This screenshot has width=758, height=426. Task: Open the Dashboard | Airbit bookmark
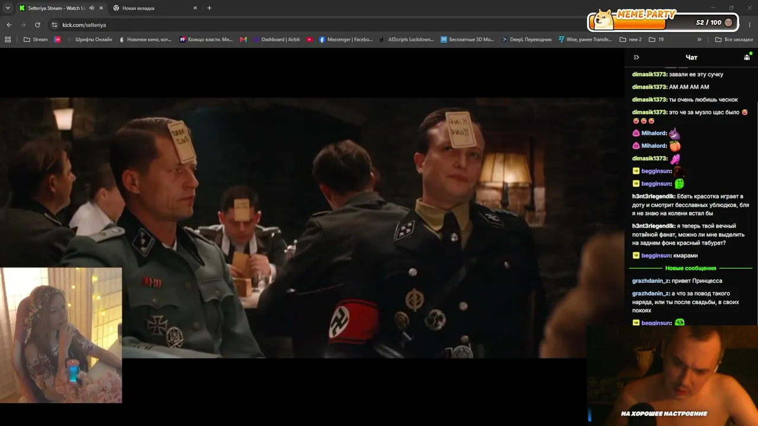[276, 40]
